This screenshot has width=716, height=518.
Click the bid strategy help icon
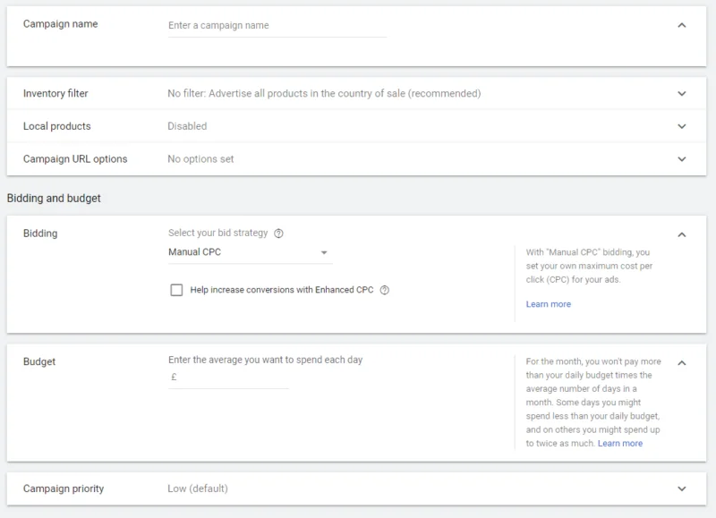(278, 234)
